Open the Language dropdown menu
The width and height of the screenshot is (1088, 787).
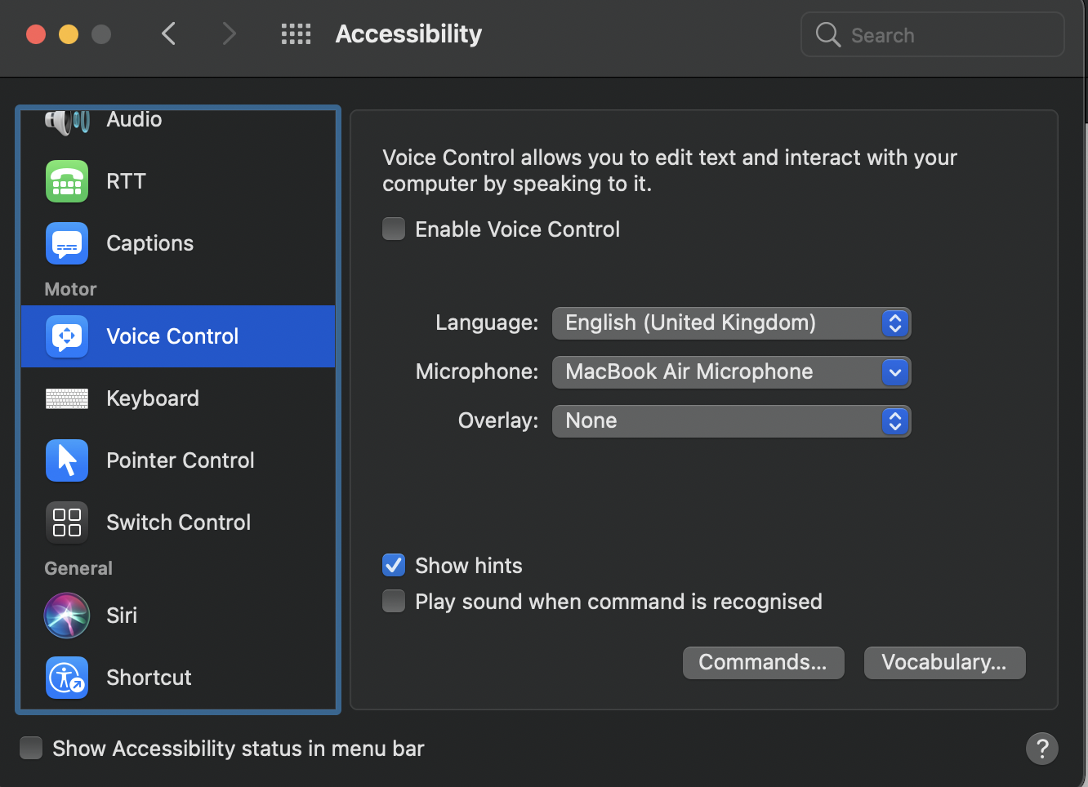pos(731,323)
